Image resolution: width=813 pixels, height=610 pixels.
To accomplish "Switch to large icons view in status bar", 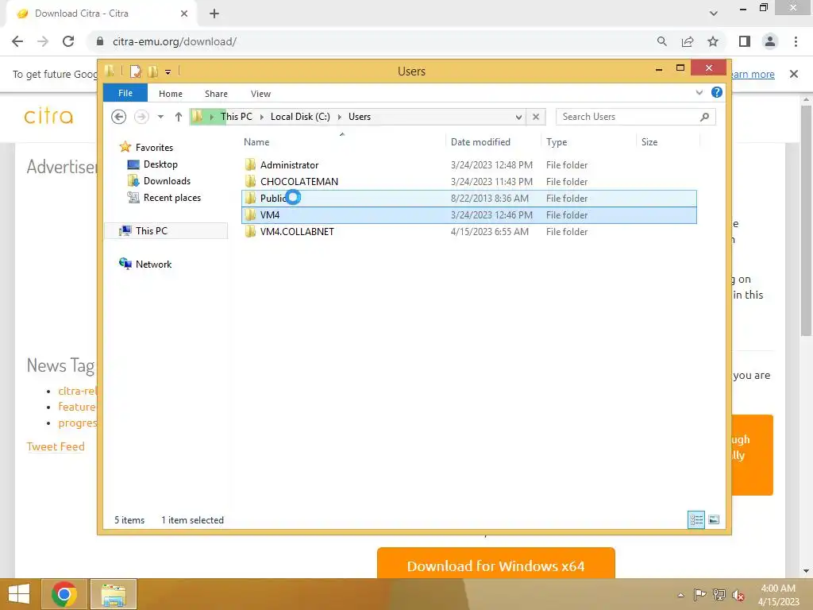I will pos(714,519).
